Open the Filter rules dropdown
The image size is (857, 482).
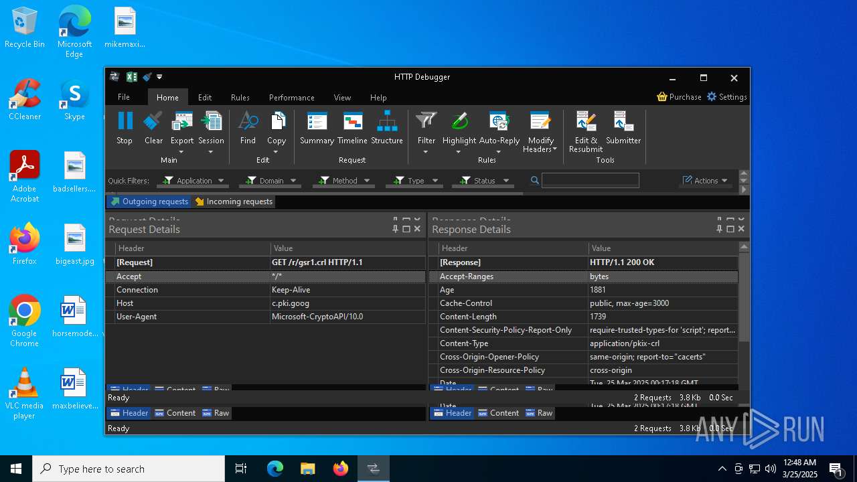[x=426, y=152]
